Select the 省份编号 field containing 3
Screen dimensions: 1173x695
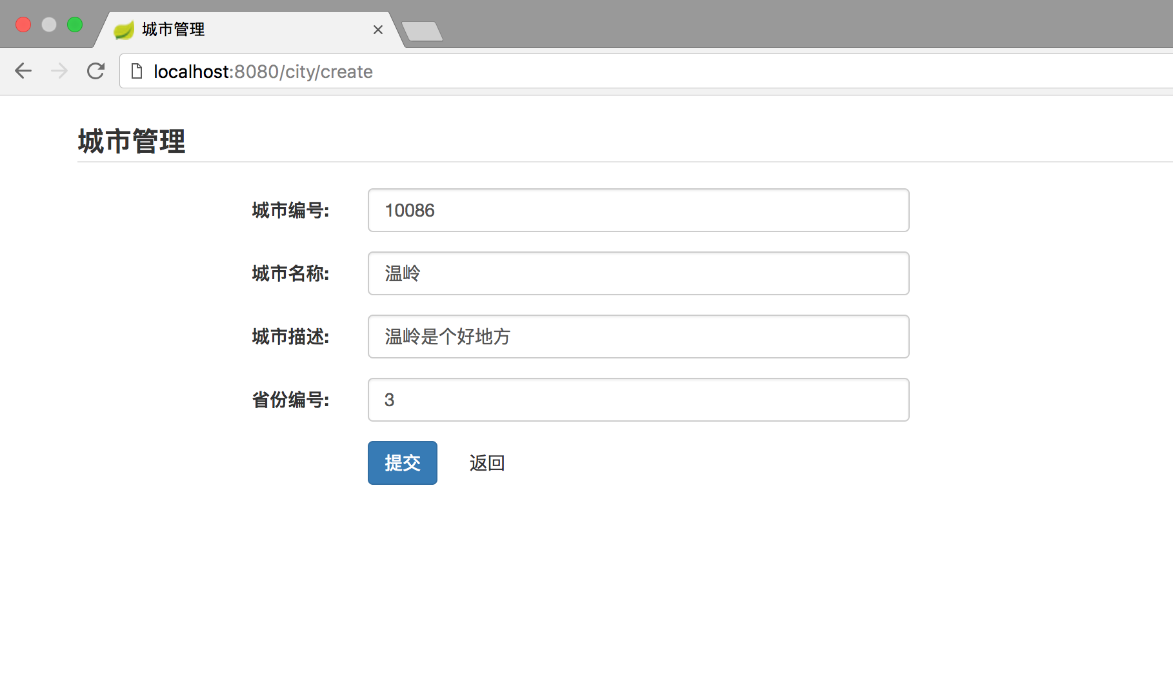coord(638,400)
